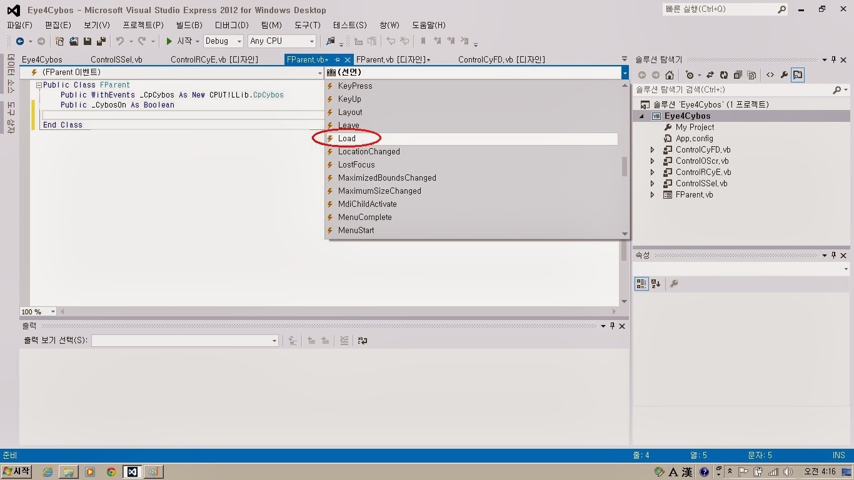Image resolution: width=854 pixels, height=480 pixels.
Task: Toggle word wrap in the Output window
Action: click(x=363, y=341)
